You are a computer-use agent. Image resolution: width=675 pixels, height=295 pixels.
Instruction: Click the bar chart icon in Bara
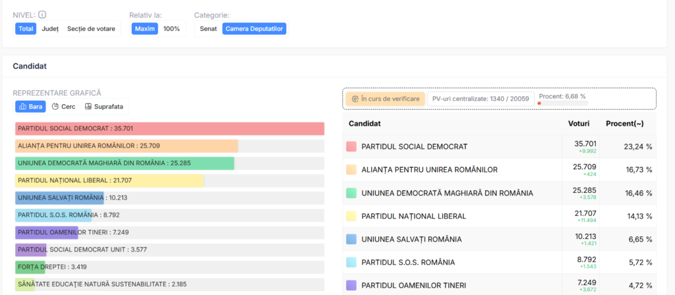point(22,106)
